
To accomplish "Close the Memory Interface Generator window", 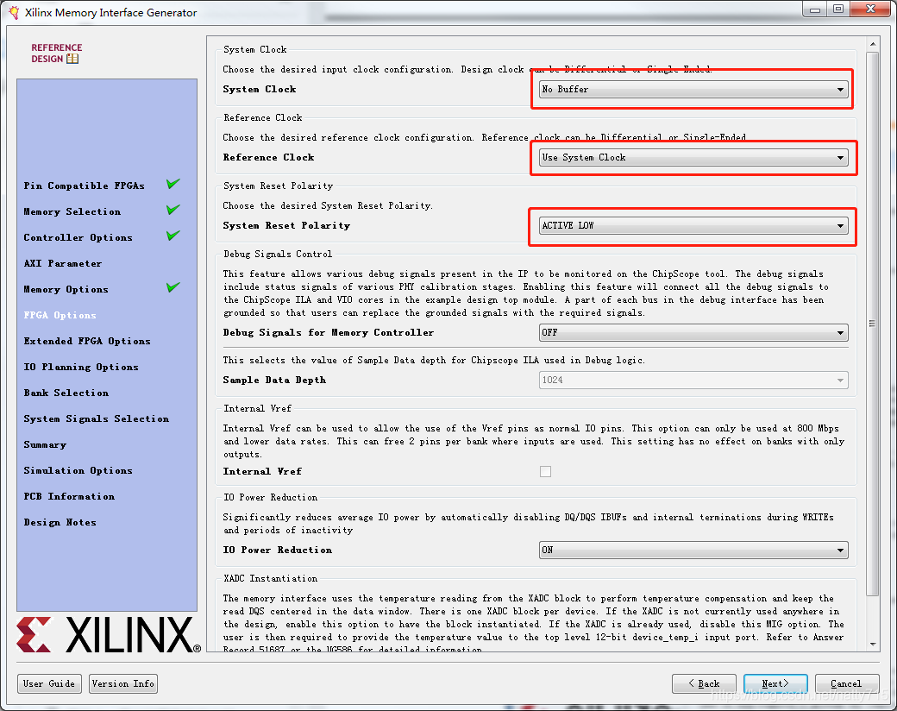I will pyautogui.click(x=870, y=9).
